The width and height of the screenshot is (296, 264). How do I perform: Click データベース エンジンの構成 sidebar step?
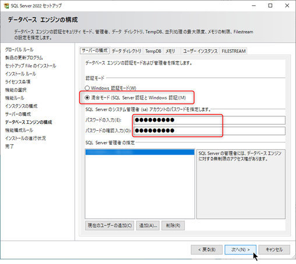pos(29,122)
